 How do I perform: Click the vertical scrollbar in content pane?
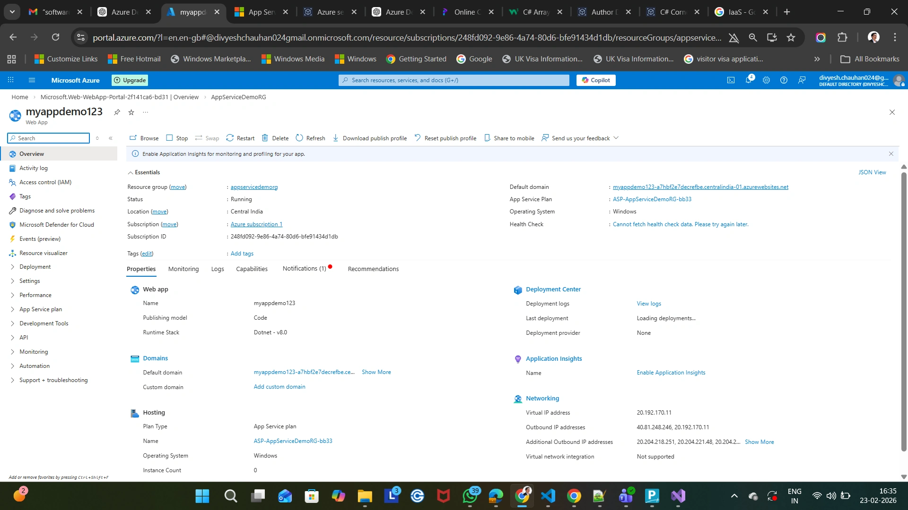904,312
